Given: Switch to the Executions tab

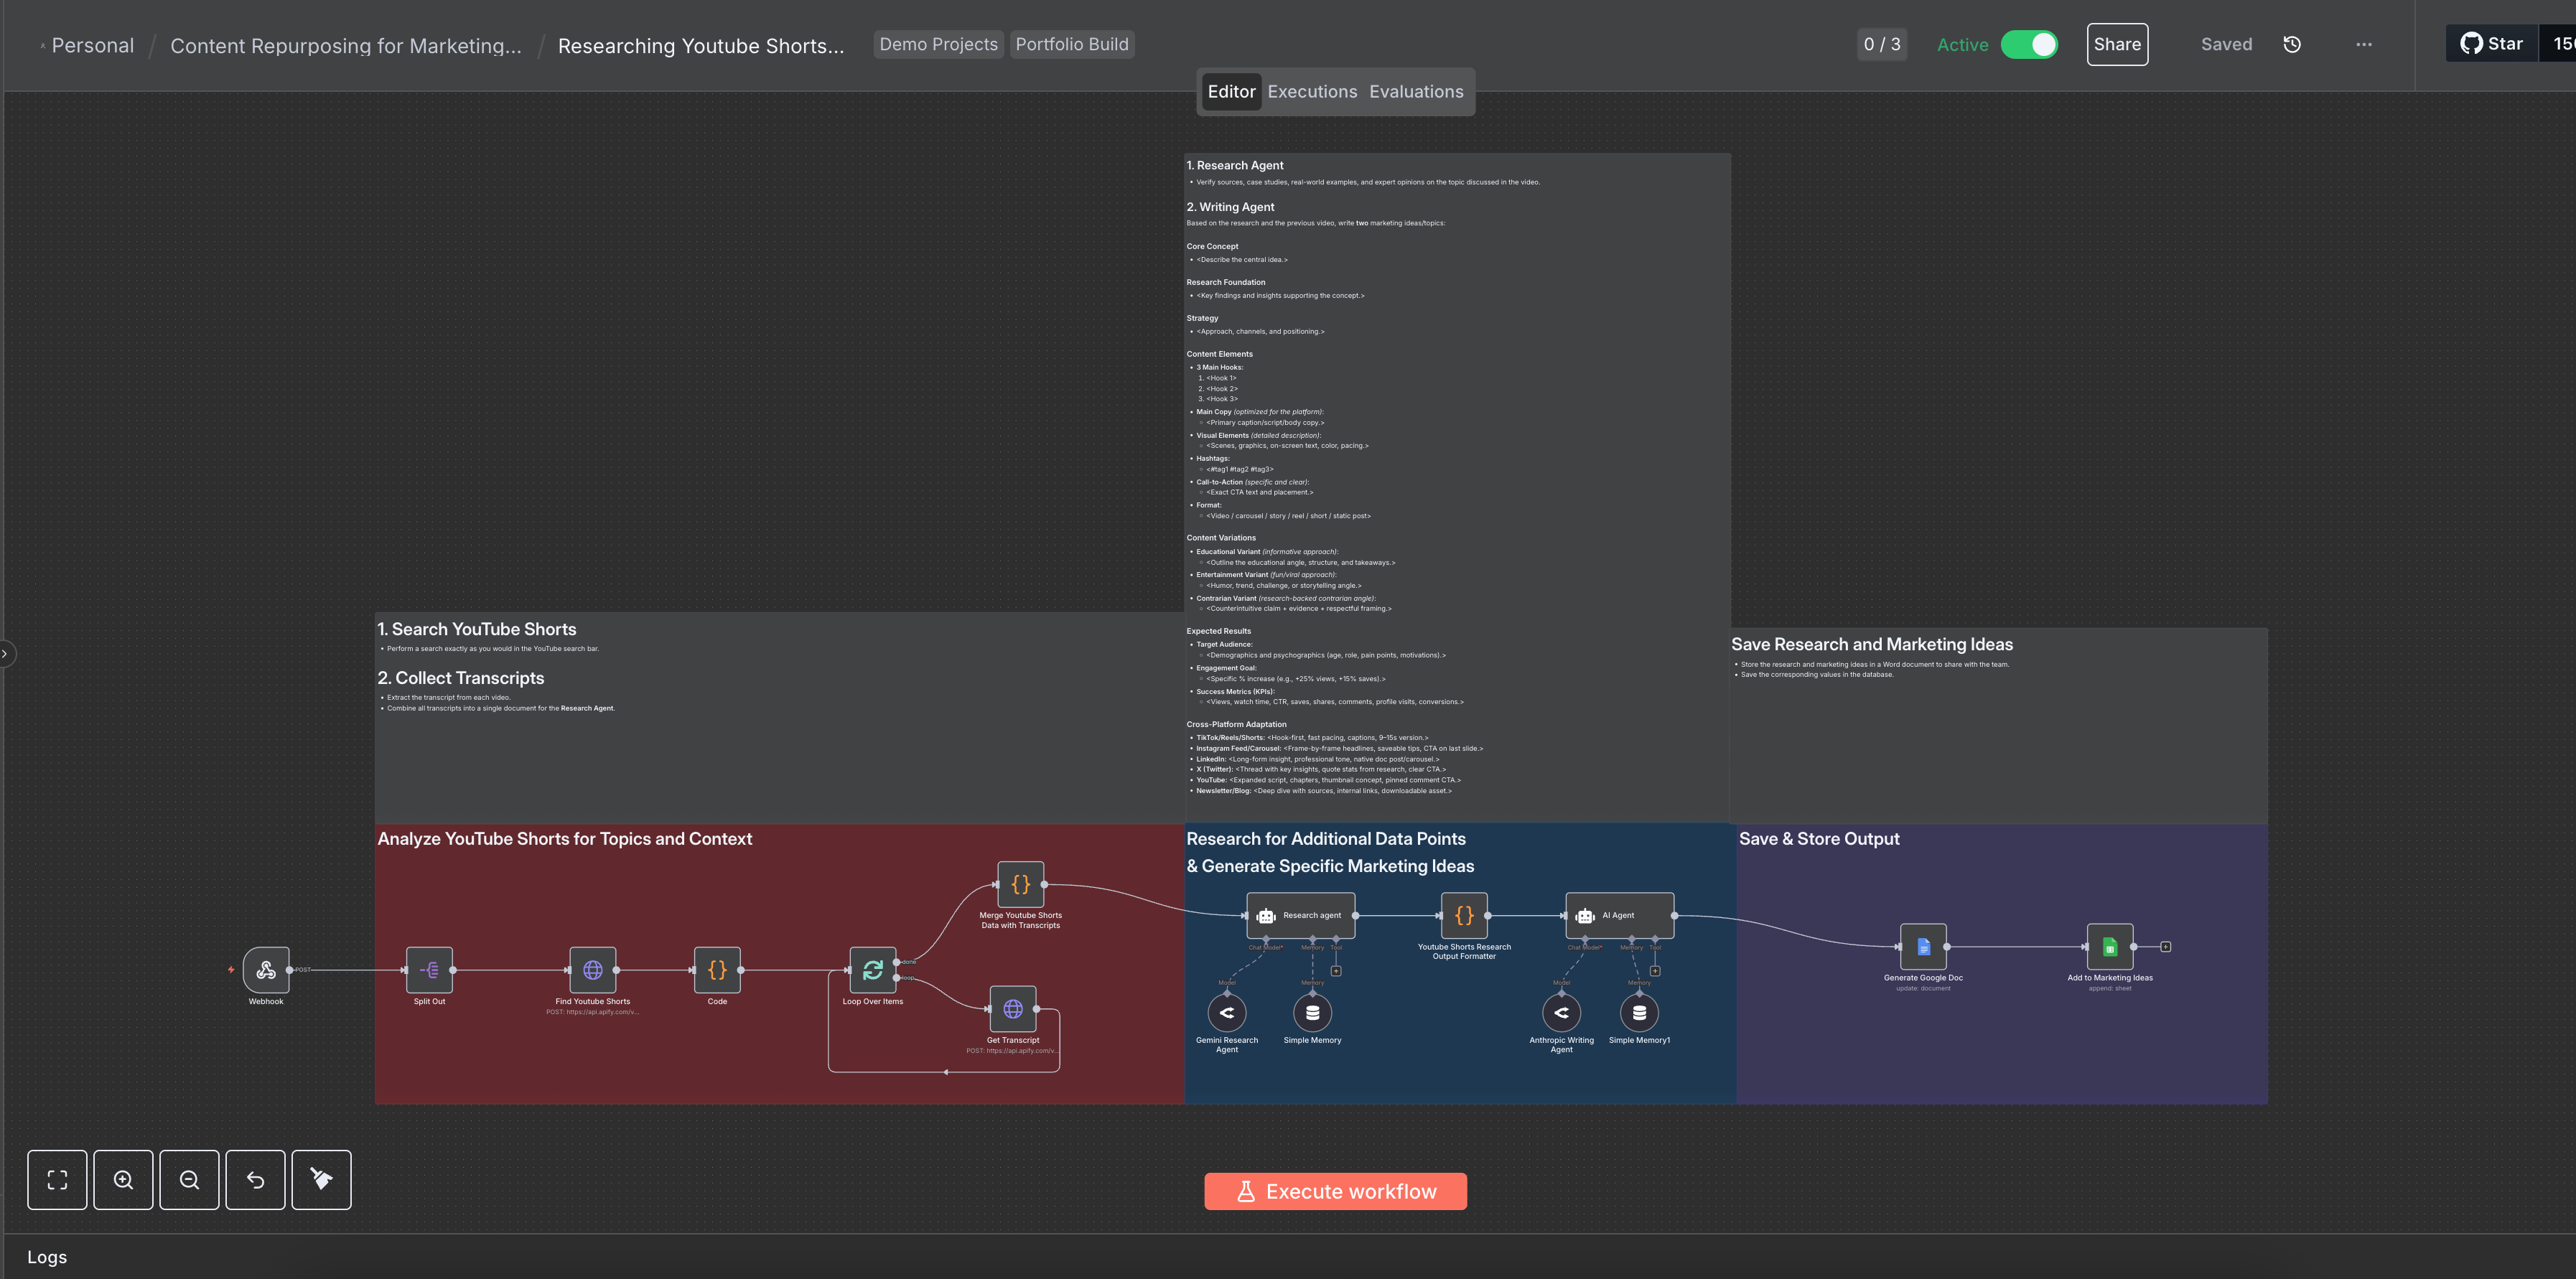Looking at the screenshot, I should click(x=1312, y=91).
